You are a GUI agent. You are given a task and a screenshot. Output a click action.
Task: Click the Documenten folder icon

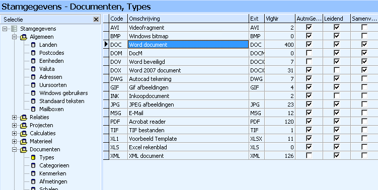(x=24, y=150)
